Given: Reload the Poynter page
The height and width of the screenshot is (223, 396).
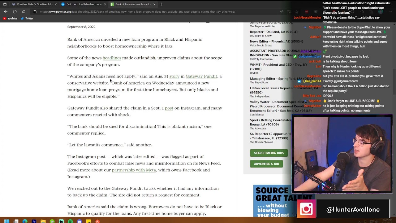Looking at the screenshot, I should tap(15, 12).
